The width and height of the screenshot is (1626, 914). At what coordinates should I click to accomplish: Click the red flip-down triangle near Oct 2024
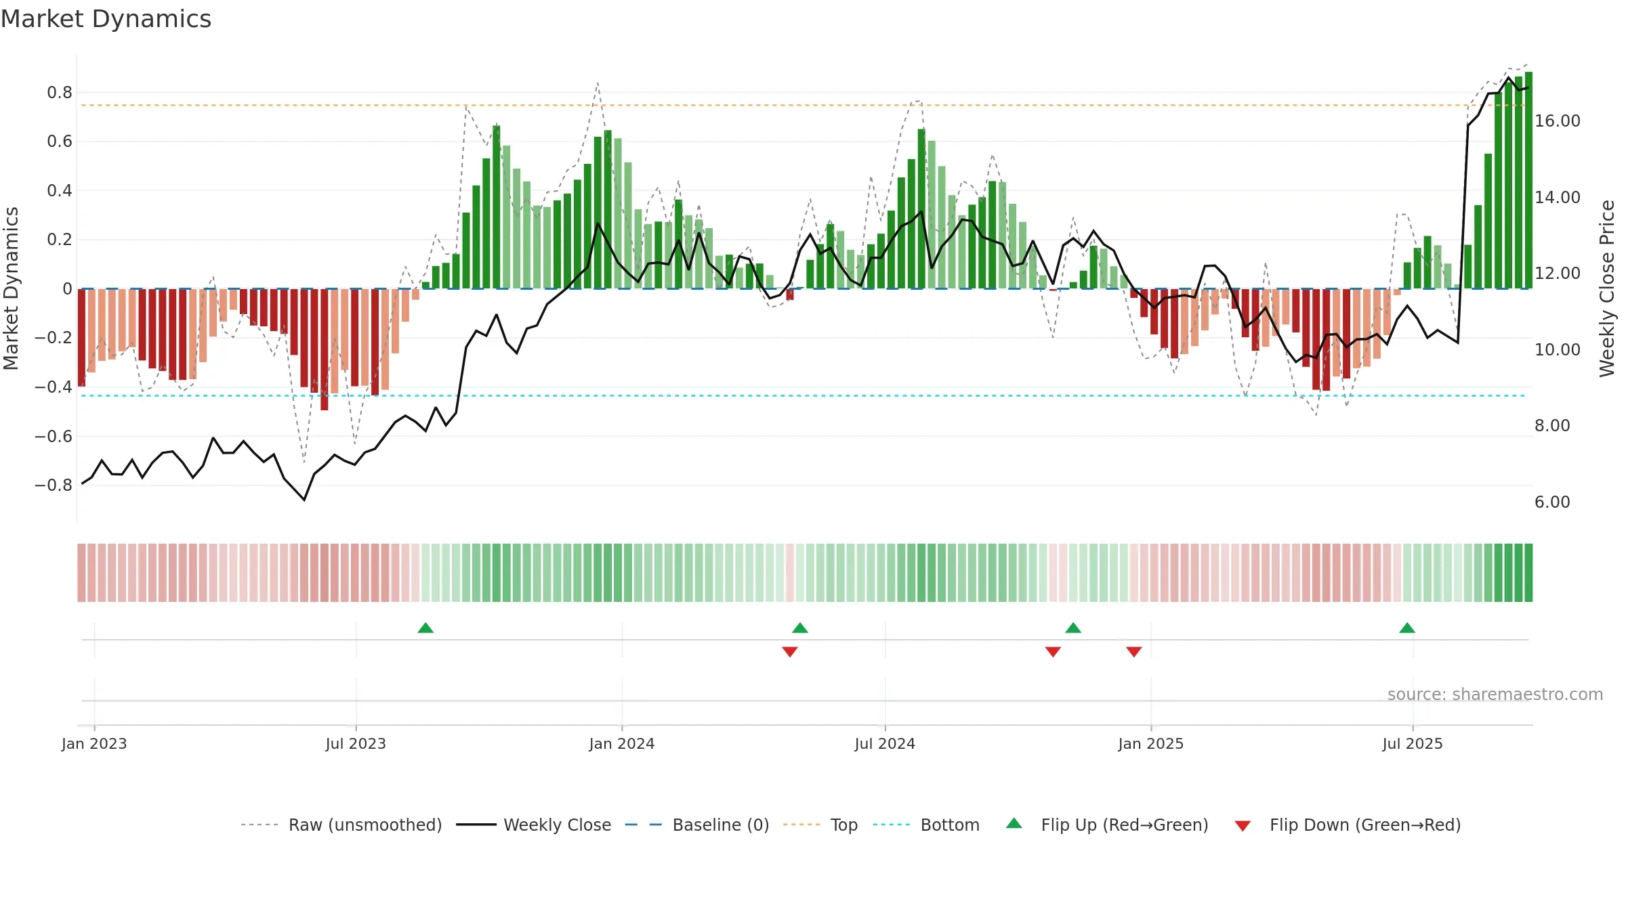[x=1053, y=651]
